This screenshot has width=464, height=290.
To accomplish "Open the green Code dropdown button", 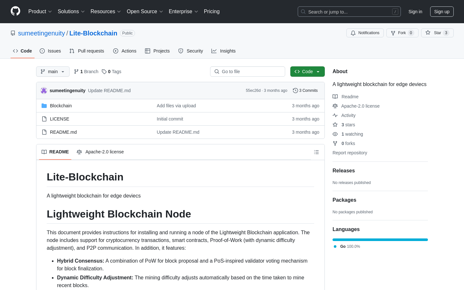I will (307, 72).
